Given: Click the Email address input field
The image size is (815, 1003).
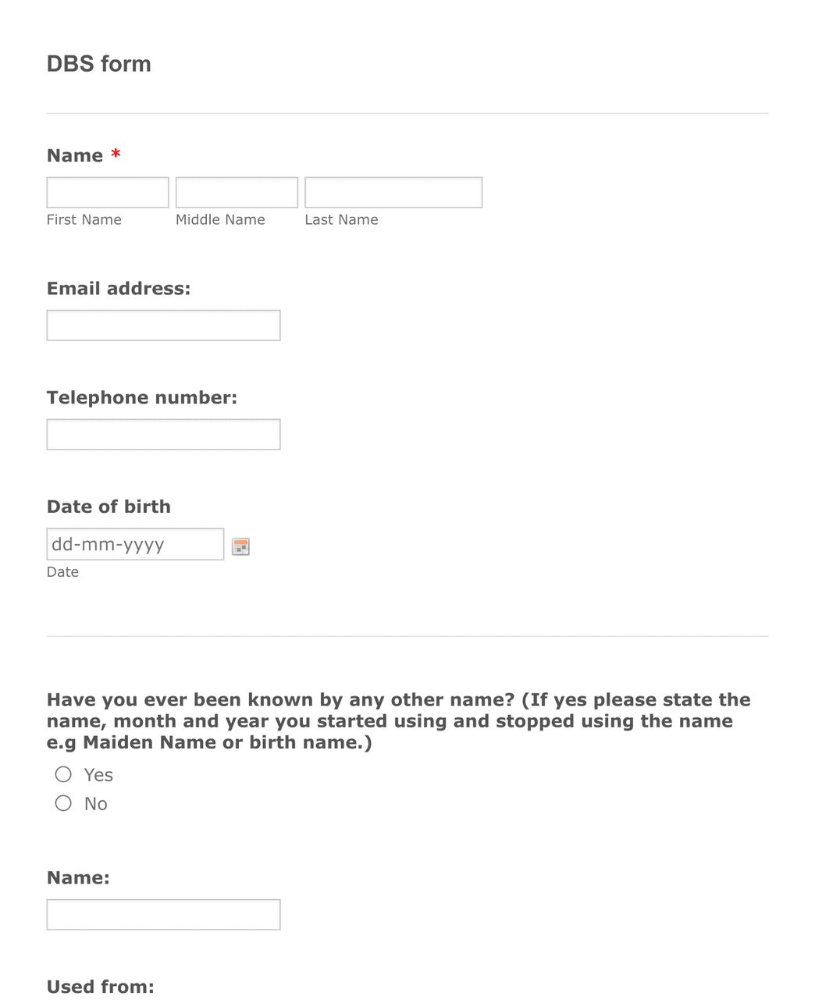Looking at the screenshot, I should (x=163, y=325).
